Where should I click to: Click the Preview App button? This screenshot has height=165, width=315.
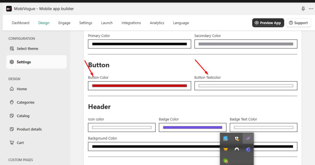click(x=268, y=23)
